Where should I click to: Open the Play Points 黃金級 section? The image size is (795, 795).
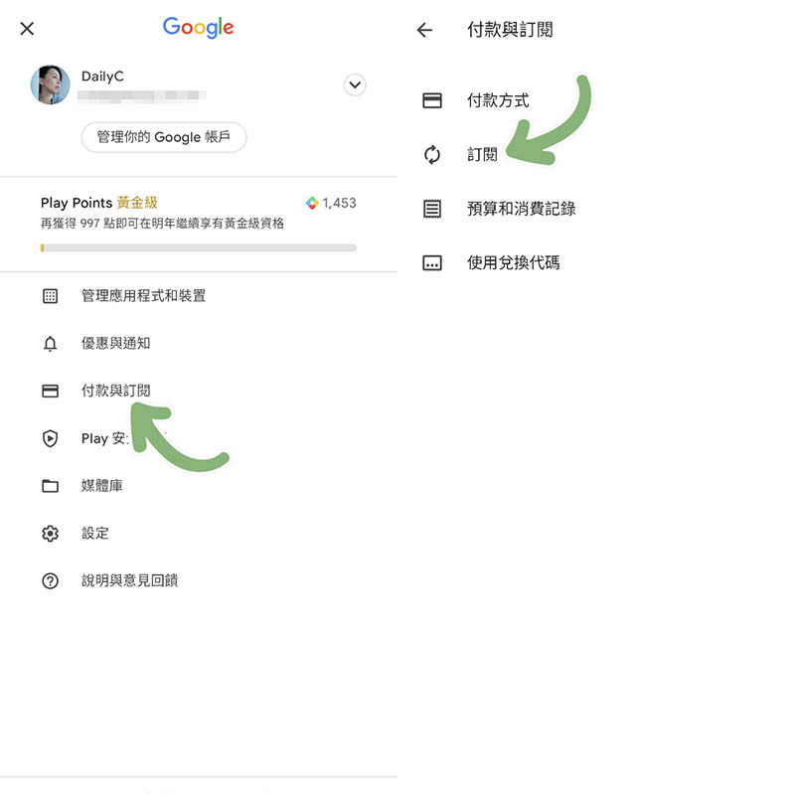pos(199,223)
